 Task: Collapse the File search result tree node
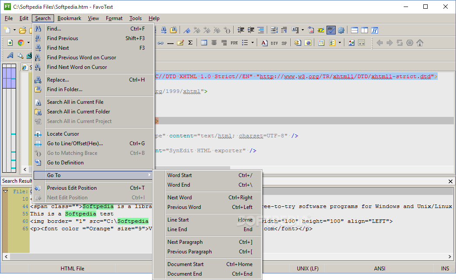click(x=5, y=191)
